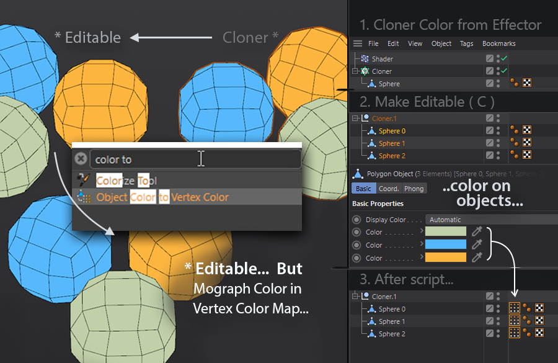Screen dimensions: 558x363
Task: Click the Shader effector icon
Action: 365,58
